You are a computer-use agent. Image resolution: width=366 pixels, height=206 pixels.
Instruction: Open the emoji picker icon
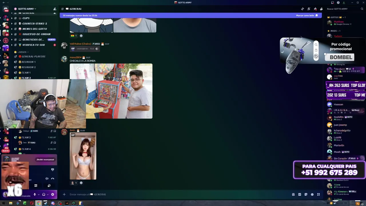[312, 194]
